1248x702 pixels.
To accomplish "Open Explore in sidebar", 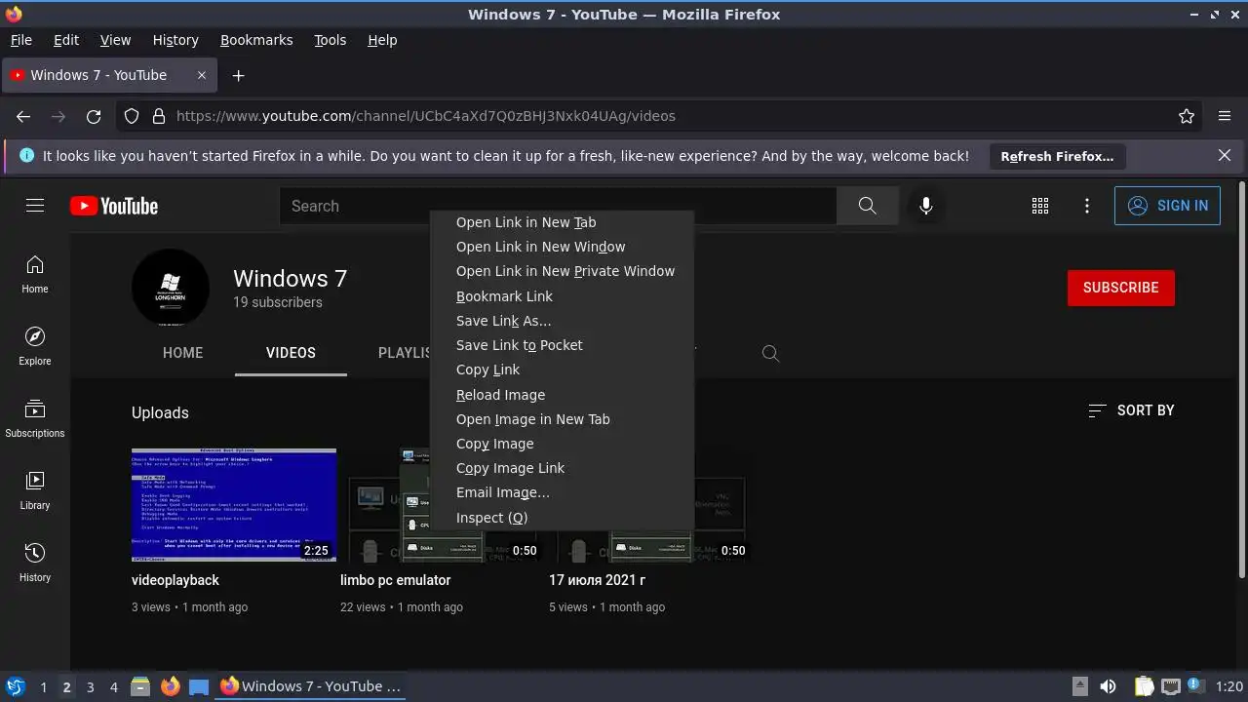I will point(35,346).
